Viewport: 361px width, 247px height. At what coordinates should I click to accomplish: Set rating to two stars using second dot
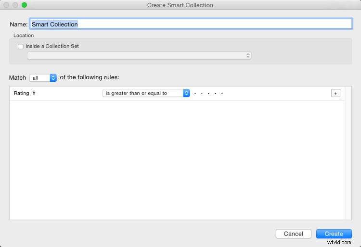(202, 94)
